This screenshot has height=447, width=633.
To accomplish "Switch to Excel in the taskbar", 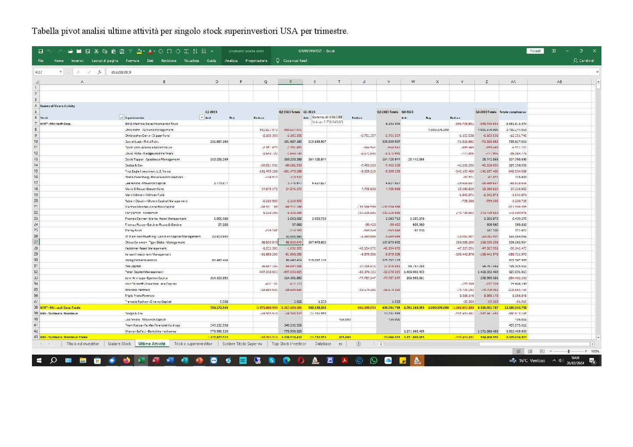I will point(141,360).
